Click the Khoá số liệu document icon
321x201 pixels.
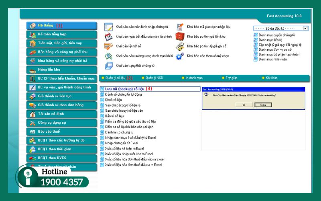102,100
